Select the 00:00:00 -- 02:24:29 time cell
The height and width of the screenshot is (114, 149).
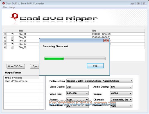point(118,34)
